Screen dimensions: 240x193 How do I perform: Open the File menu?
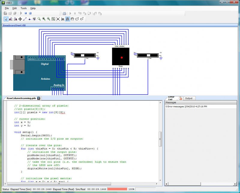[x=7, y=8]
